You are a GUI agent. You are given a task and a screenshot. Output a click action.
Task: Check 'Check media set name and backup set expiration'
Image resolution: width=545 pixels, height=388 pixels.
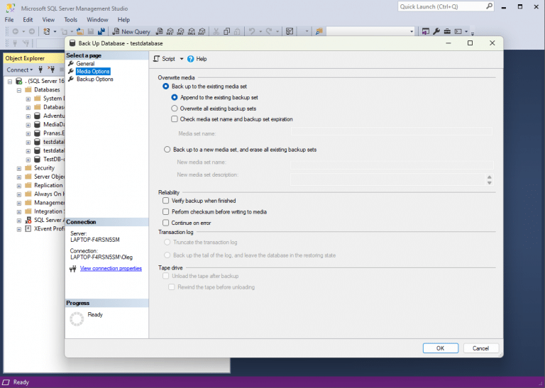[x=175, y=119]
